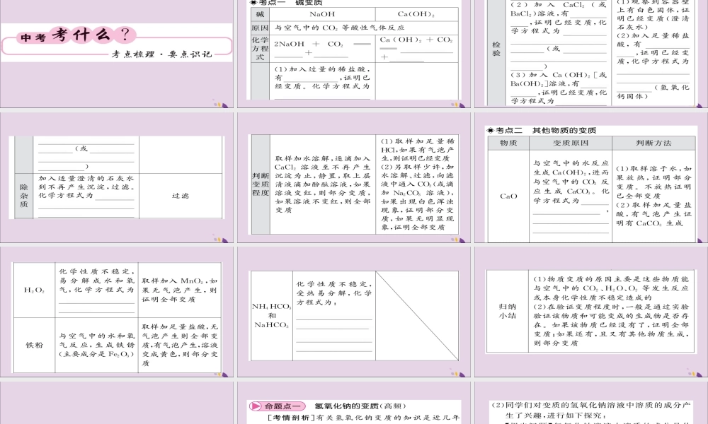The image size is (708, 424).
Task: Click 与空气中的水反应生成Ca(OH)₂ cell
Action: click(x=571, y=196)
